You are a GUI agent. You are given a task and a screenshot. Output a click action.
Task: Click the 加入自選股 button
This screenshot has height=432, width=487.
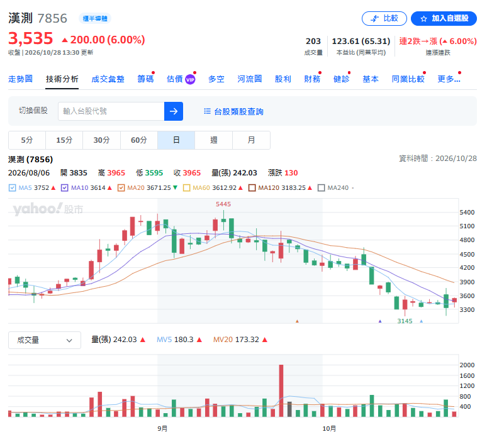point(444,19)
